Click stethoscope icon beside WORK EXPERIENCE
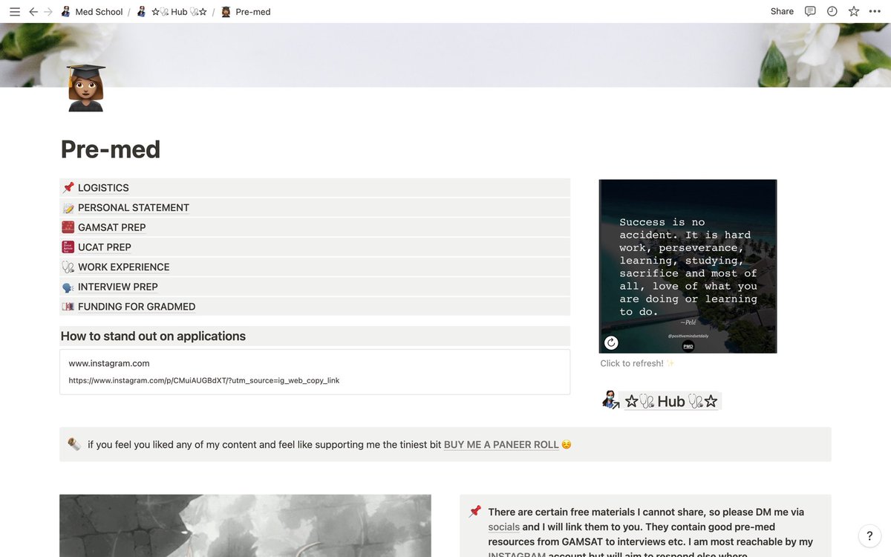The image size is (891, 557). click(x=68, y=267)
